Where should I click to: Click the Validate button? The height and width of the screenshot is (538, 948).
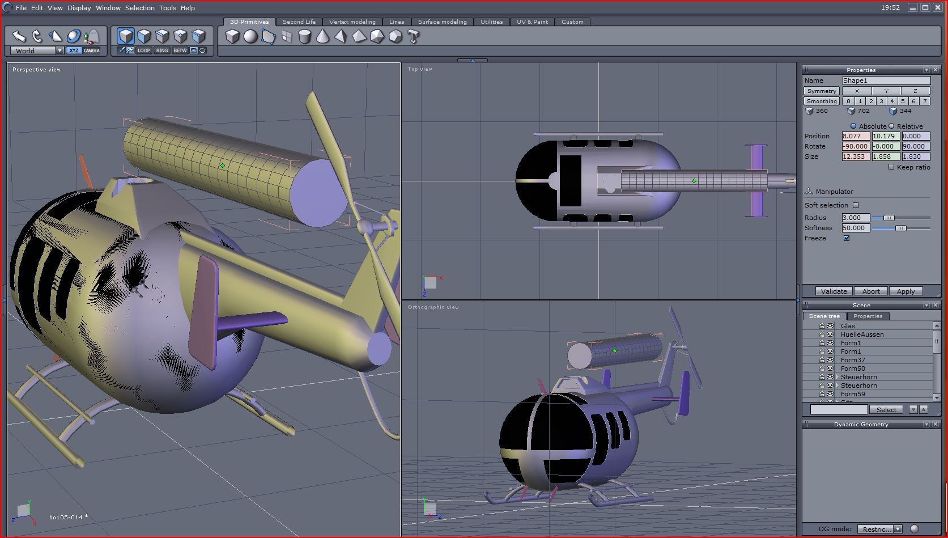pyautogui.click(x=834, y=291)
